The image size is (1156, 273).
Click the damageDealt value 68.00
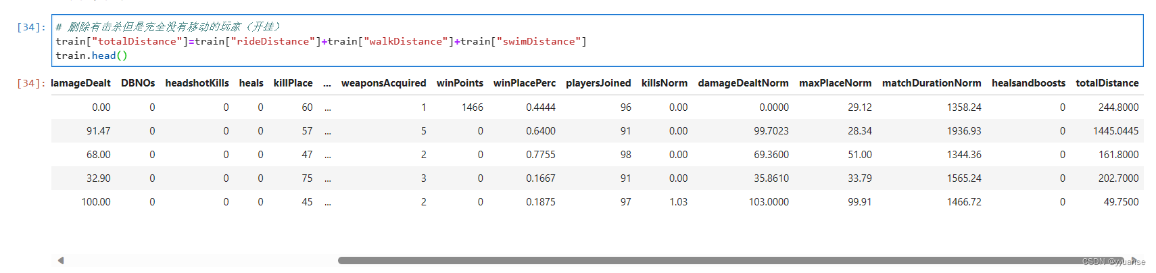tap(98, 155)
